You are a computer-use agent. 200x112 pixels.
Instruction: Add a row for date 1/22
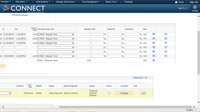[154, 43]
